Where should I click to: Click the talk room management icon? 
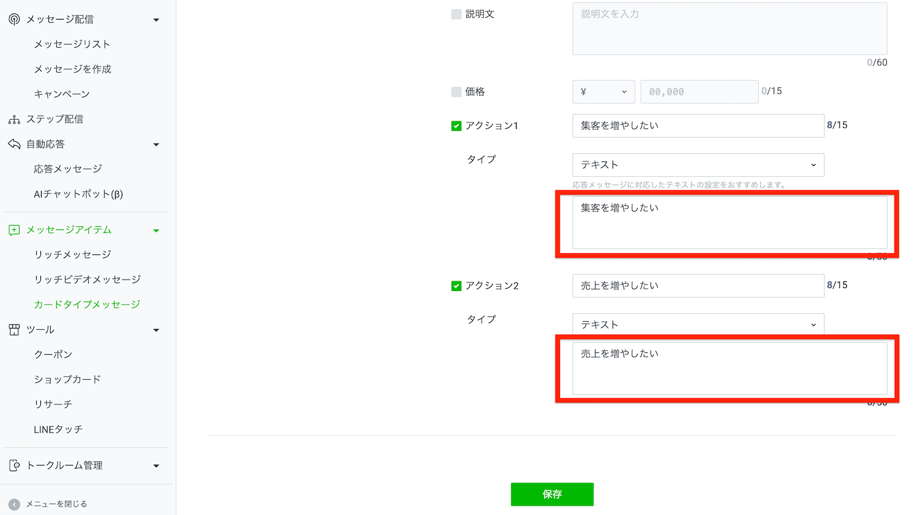[14, 465]
